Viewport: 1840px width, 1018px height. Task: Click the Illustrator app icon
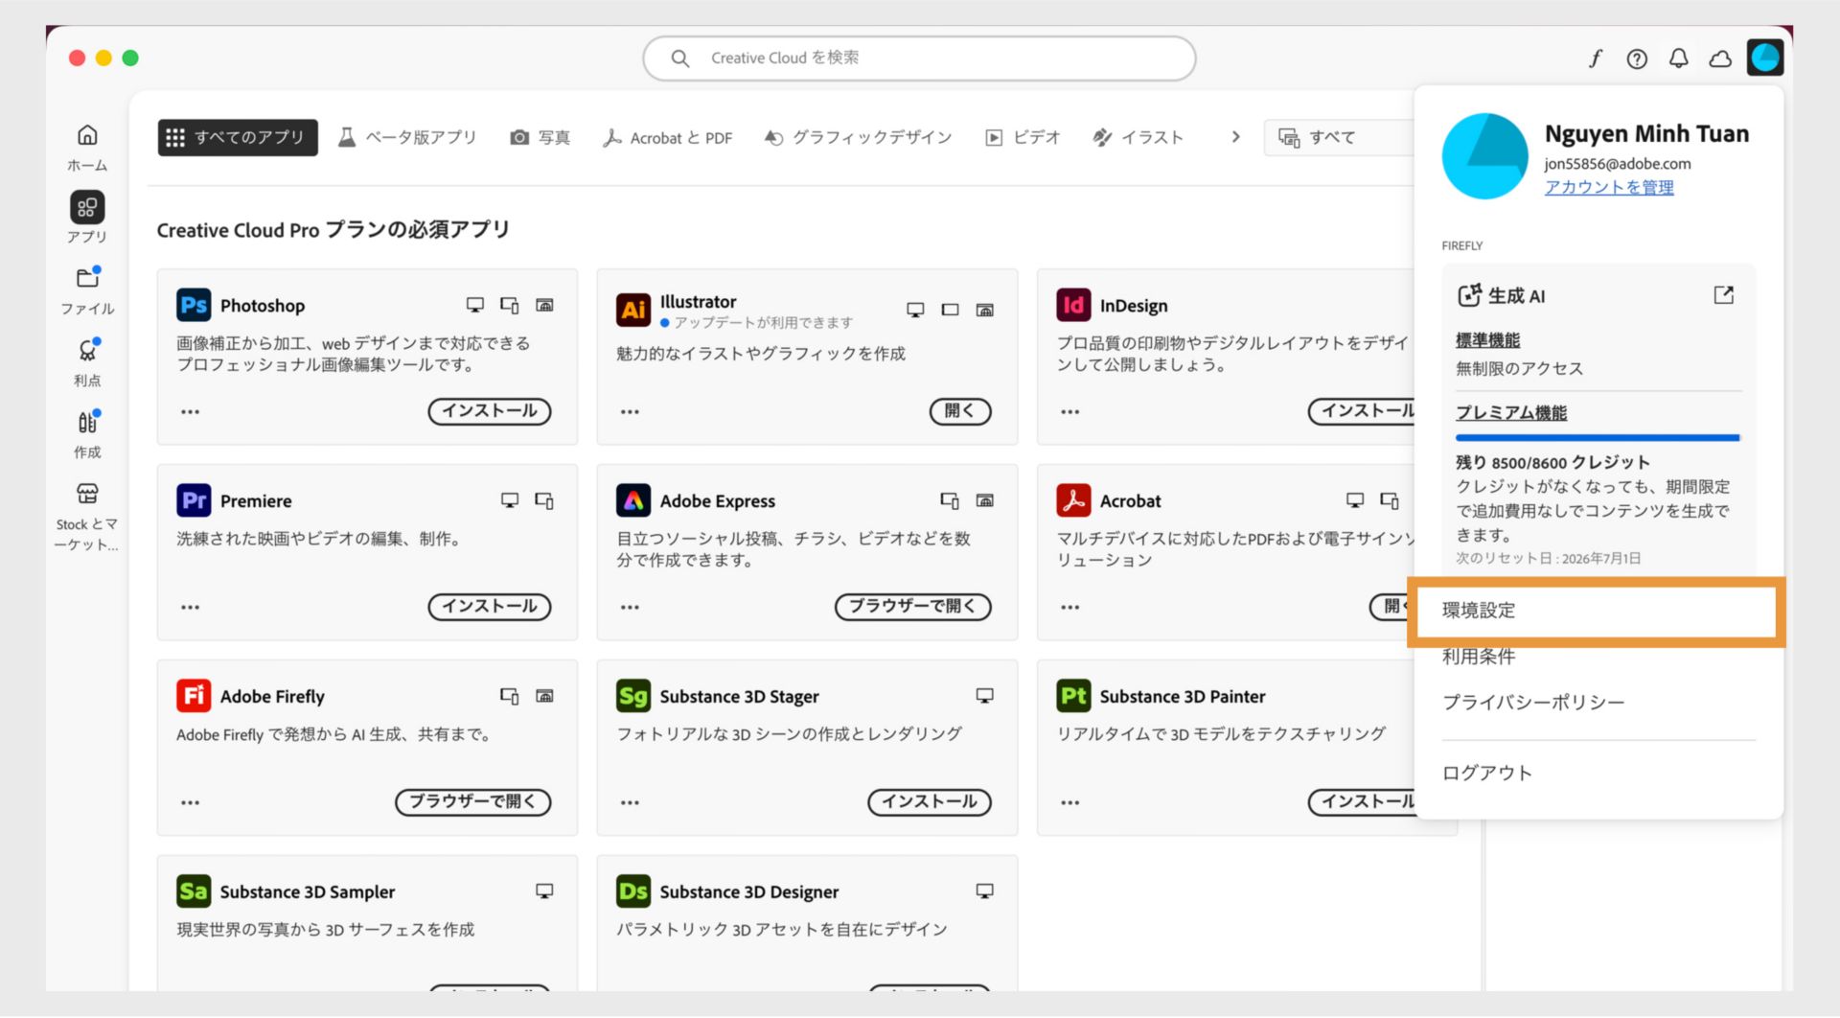[633, 310]
